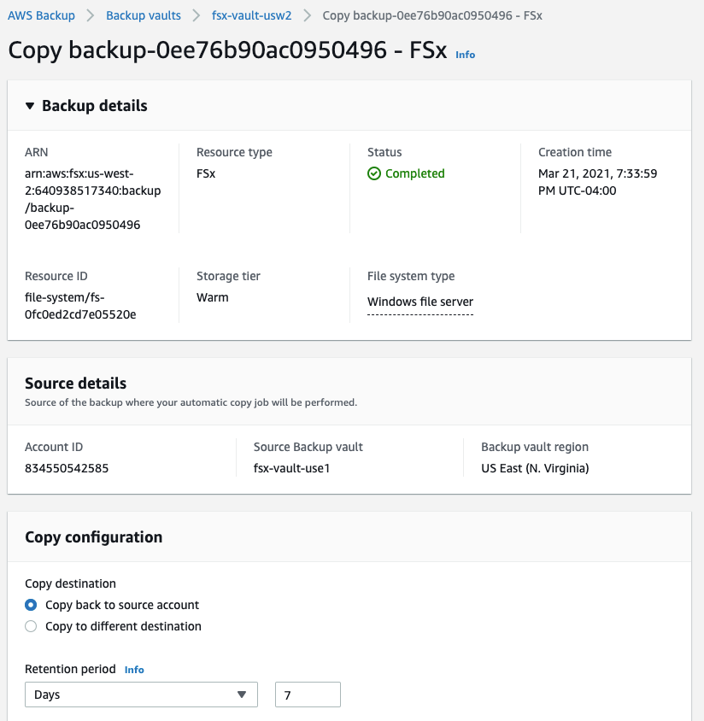Image resolution: width=704 pixels, height=721 pixels.
Task: Select the retention period number field
Action: (307, 695)
